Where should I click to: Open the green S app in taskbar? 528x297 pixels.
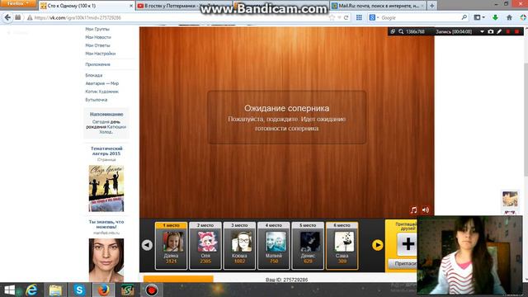[x=127, y=290]
